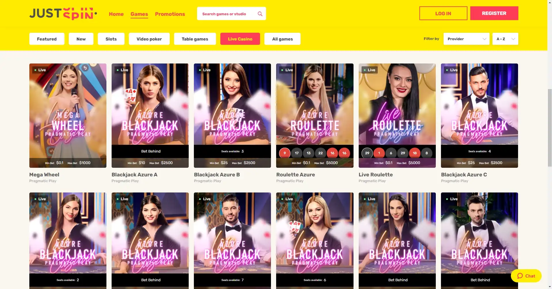
Task: Switch to the Table games category
Action: click(x=195, y=39)
